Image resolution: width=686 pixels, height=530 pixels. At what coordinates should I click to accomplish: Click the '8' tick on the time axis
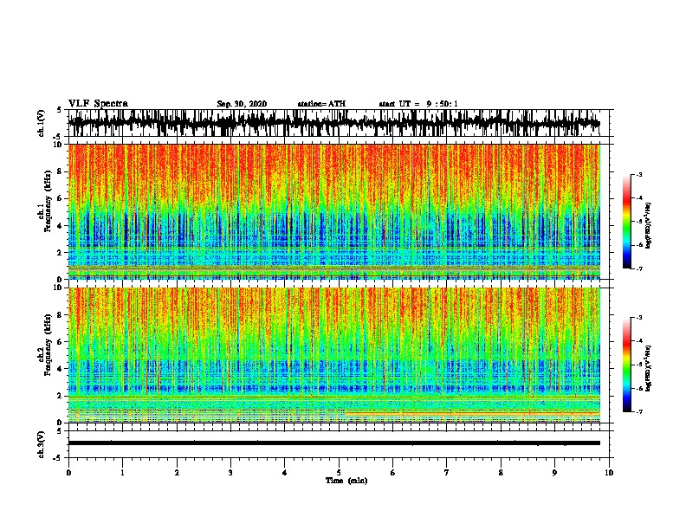(x=501, y=473)
